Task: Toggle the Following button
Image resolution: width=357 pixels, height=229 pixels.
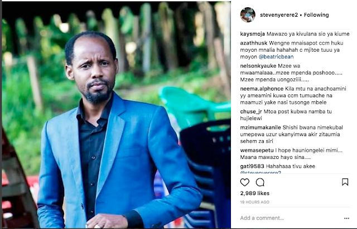Action: (x=316, y=15)
